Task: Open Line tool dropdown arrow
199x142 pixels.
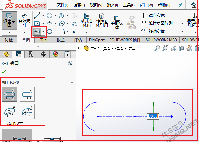Action: click(43, 16)
